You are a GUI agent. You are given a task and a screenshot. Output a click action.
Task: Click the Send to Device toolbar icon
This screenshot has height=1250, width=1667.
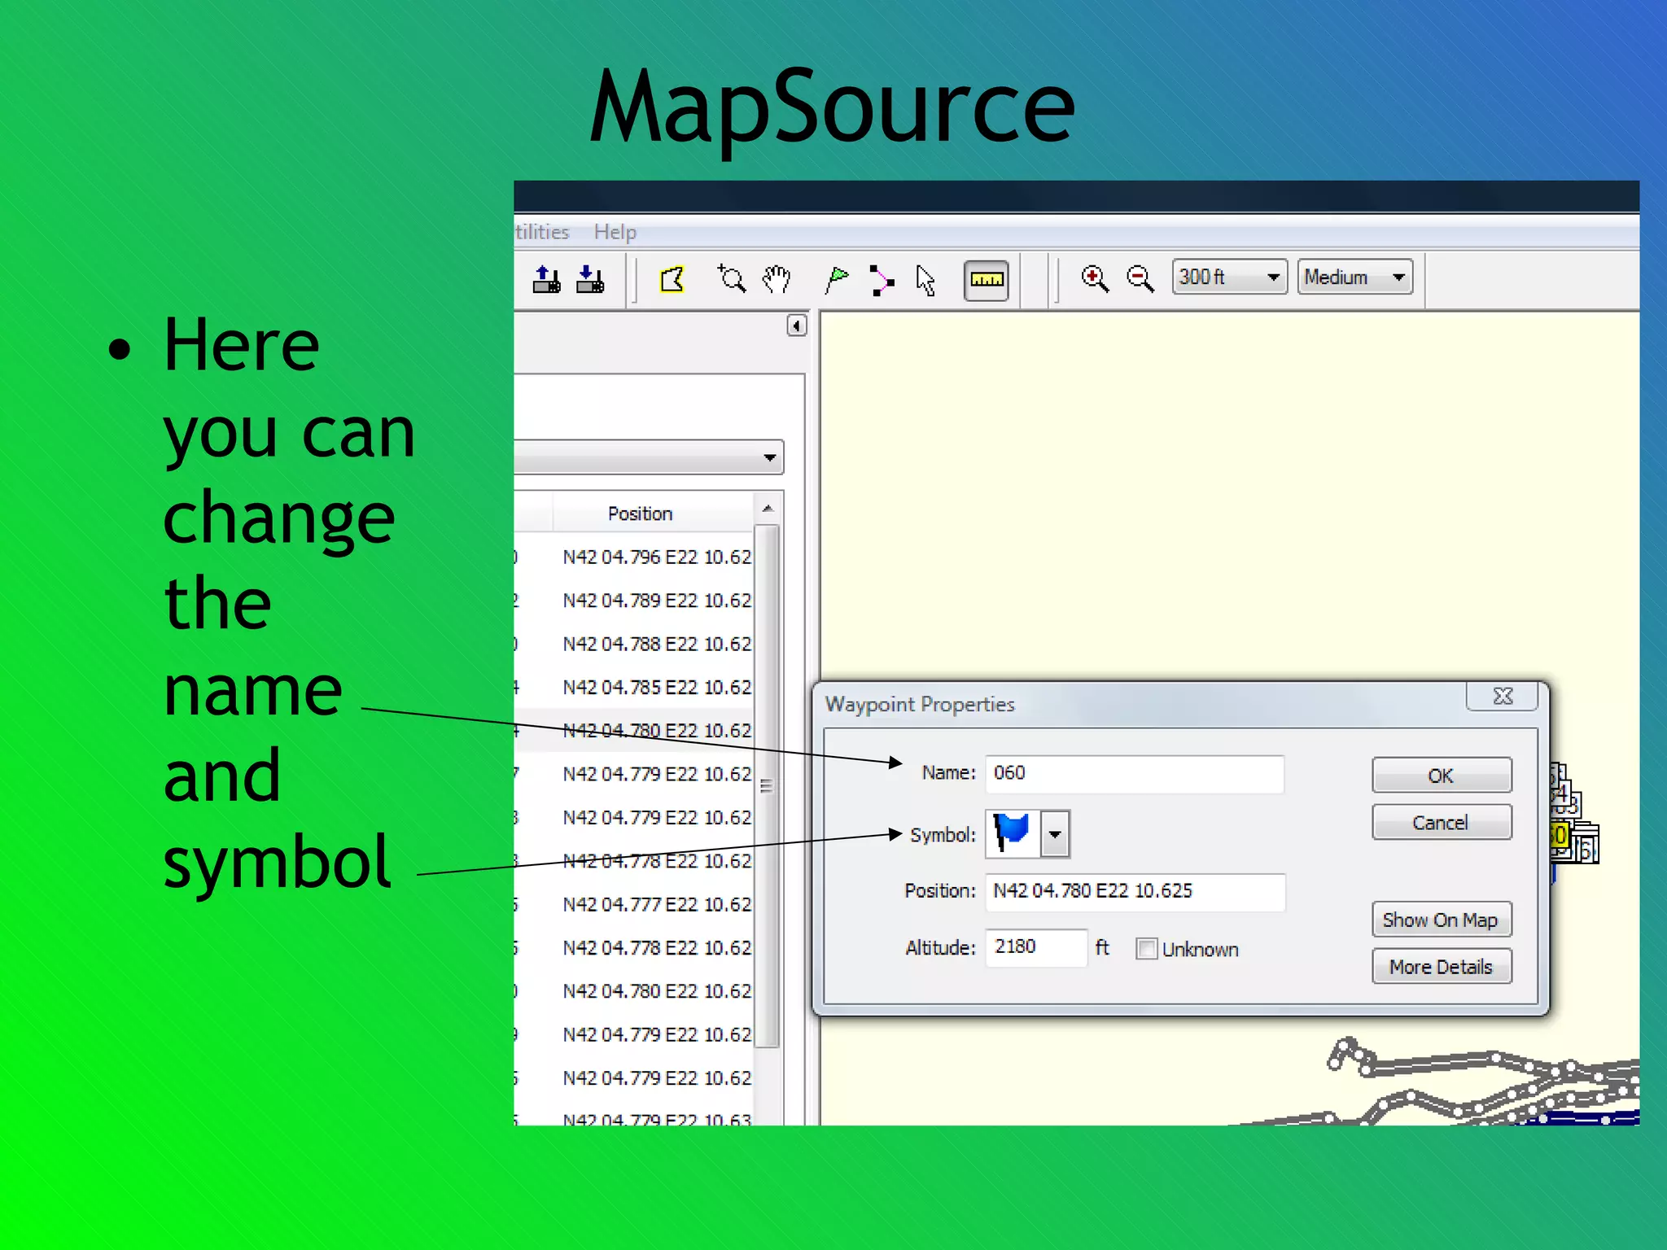coord(546,279)
